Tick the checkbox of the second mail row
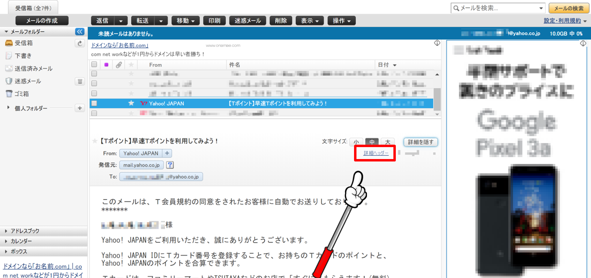591x278 pixels. pyautogui.click(x=94, y=83)
